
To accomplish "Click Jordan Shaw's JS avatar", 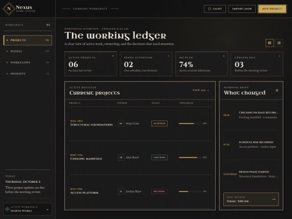I will click(121, 191).
